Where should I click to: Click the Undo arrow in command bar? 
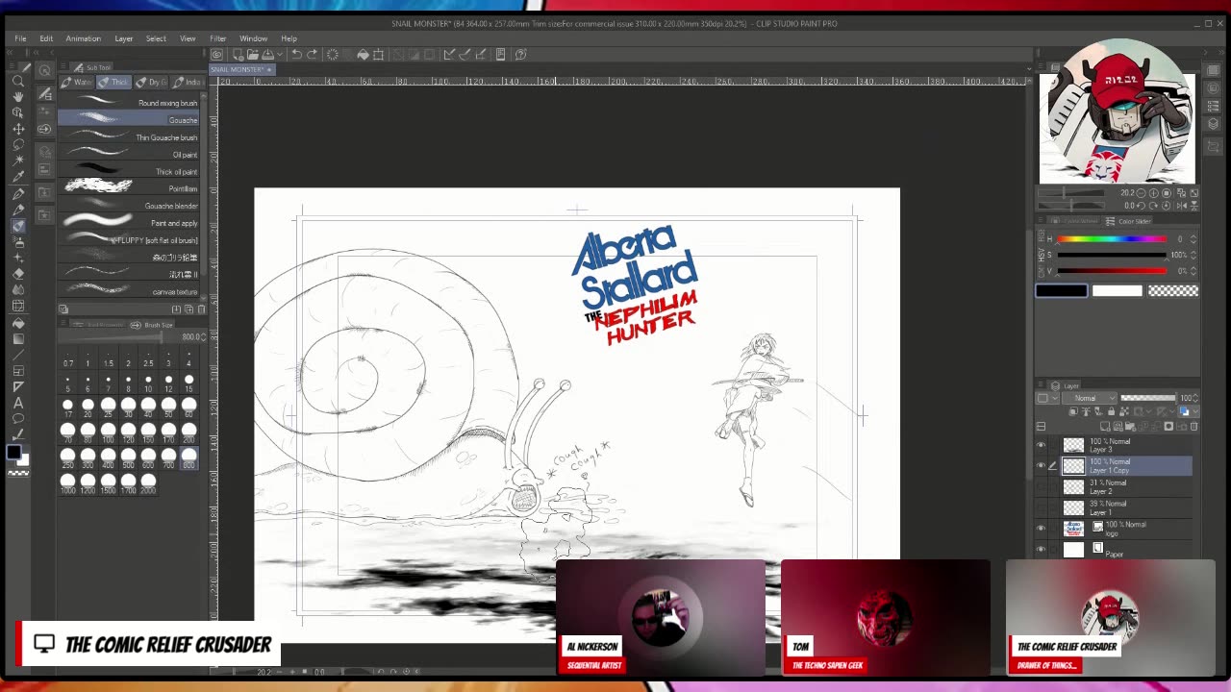click(296, 55)
